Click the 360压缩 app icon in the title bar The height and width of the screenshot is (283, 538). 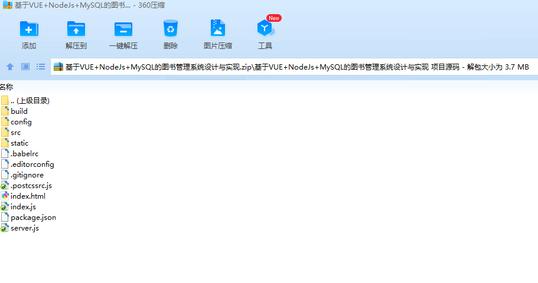8,5
